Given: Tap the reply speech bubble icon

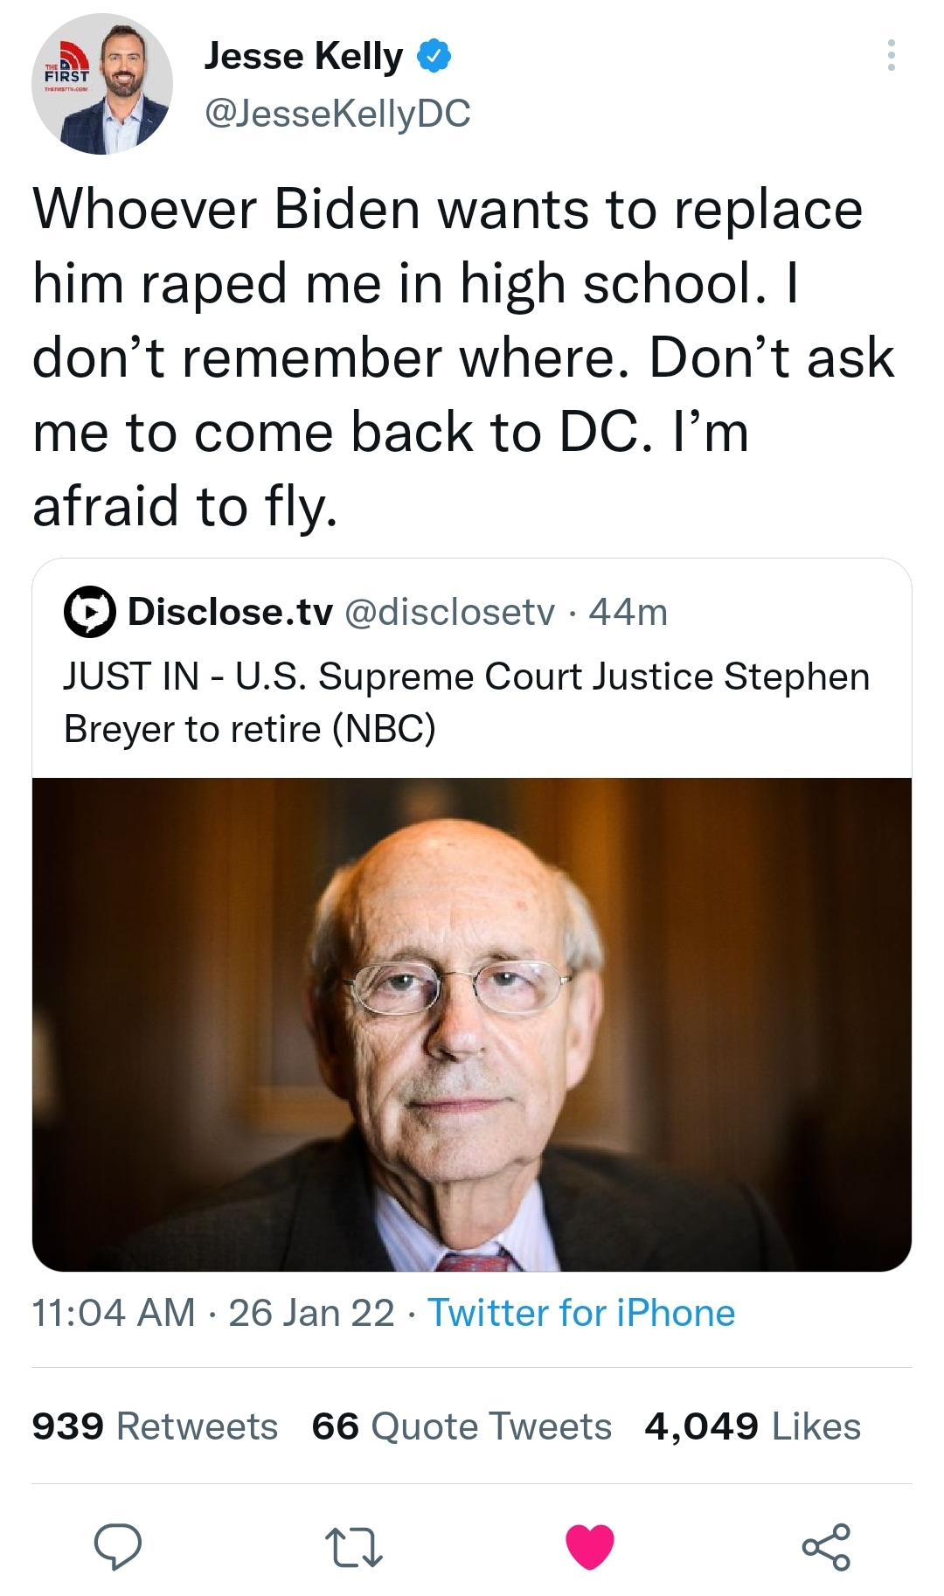Looking at the screenshot, I should pos(118,1546).
